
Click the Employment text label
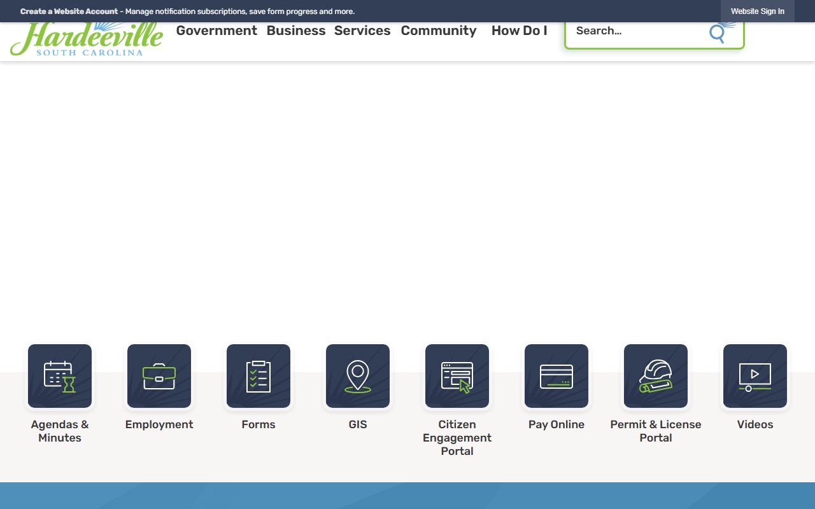pyautogui.click(x=159, y=424)
